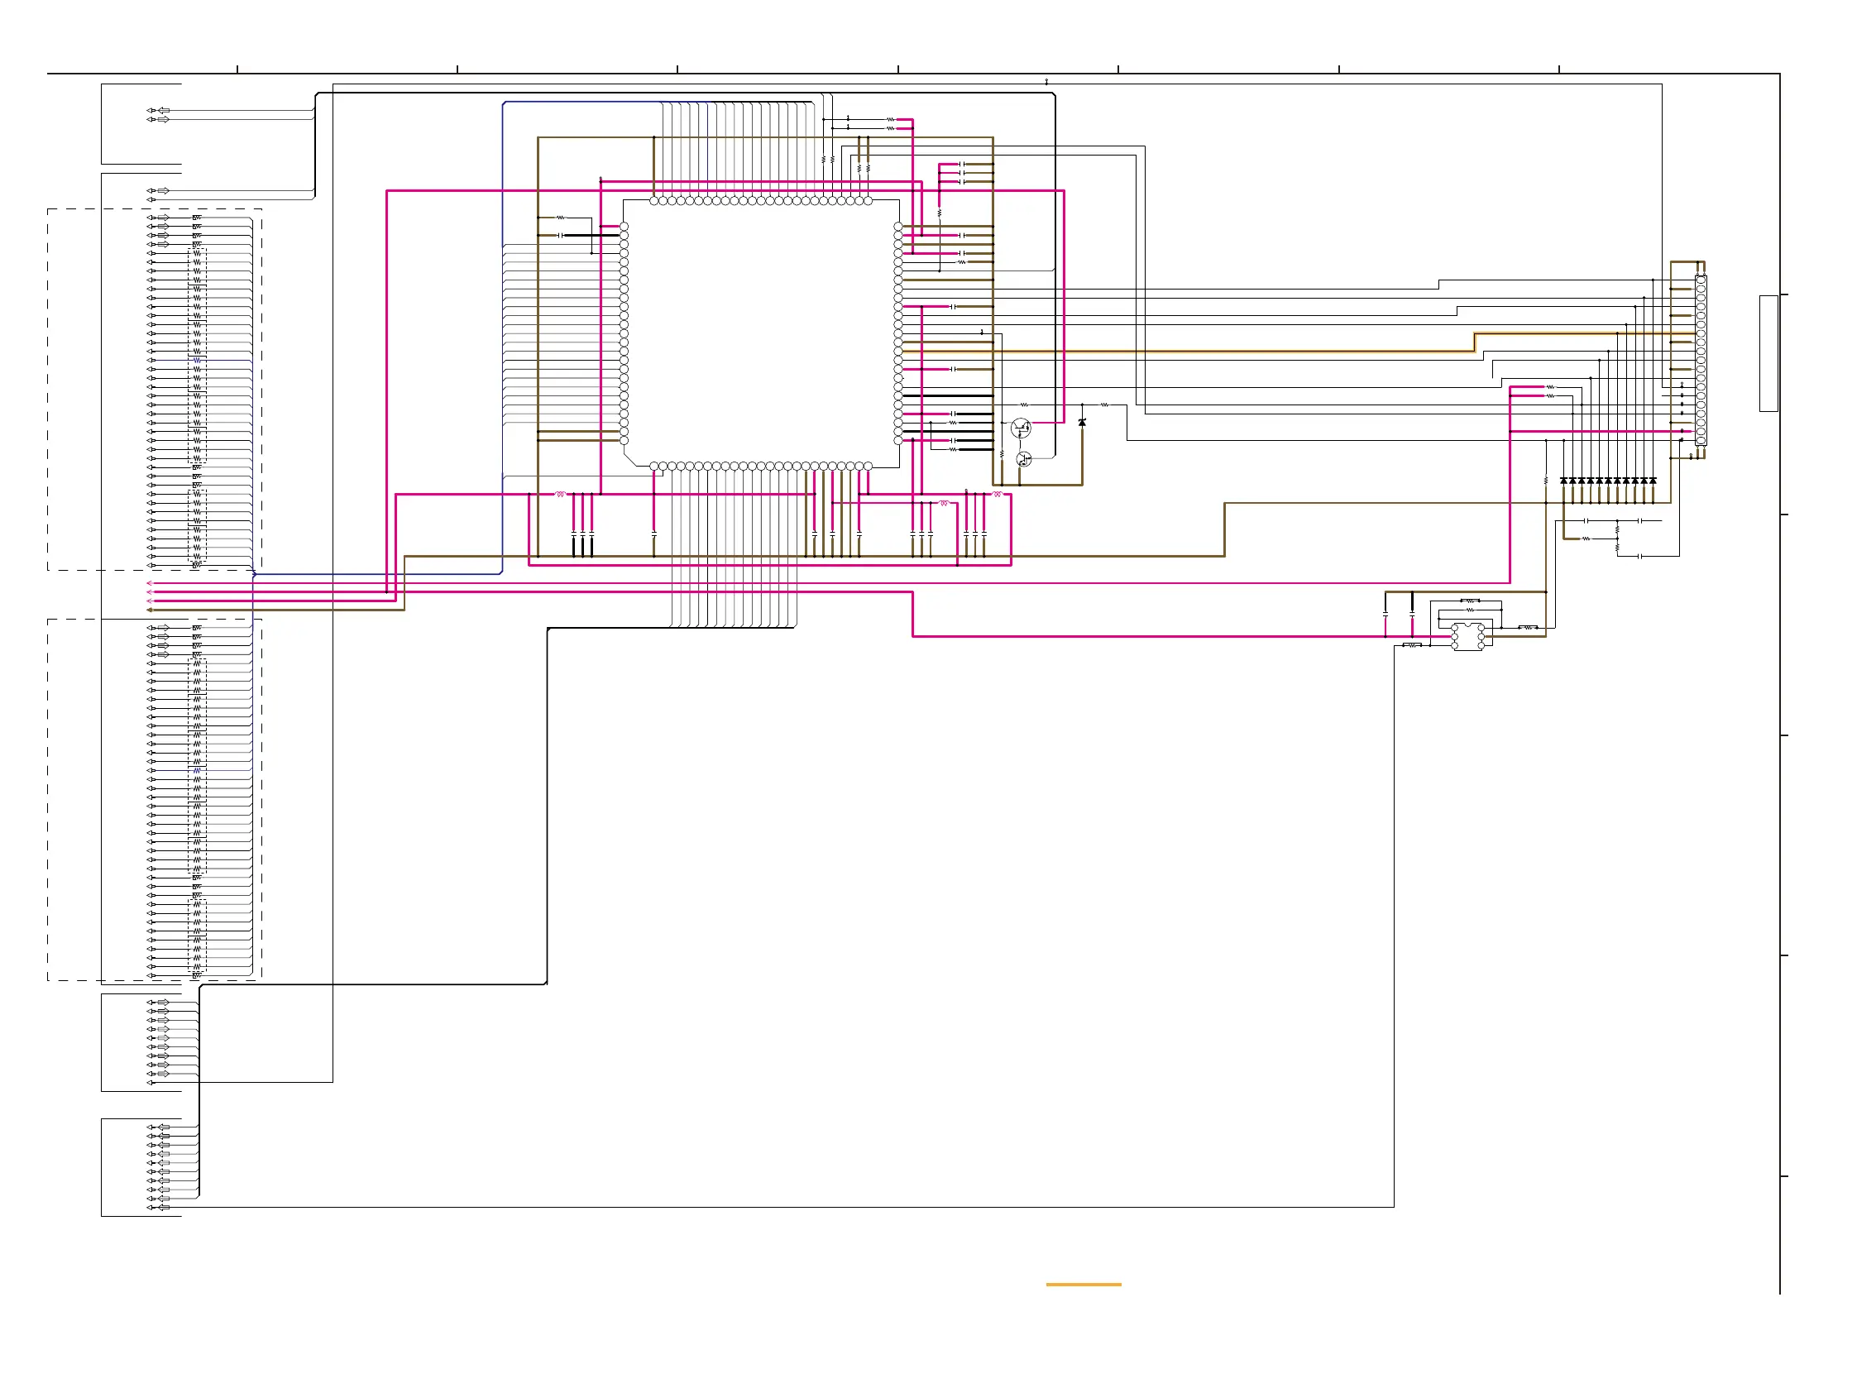Click the lower circled transistor symbol

(x=1023, y=460)
